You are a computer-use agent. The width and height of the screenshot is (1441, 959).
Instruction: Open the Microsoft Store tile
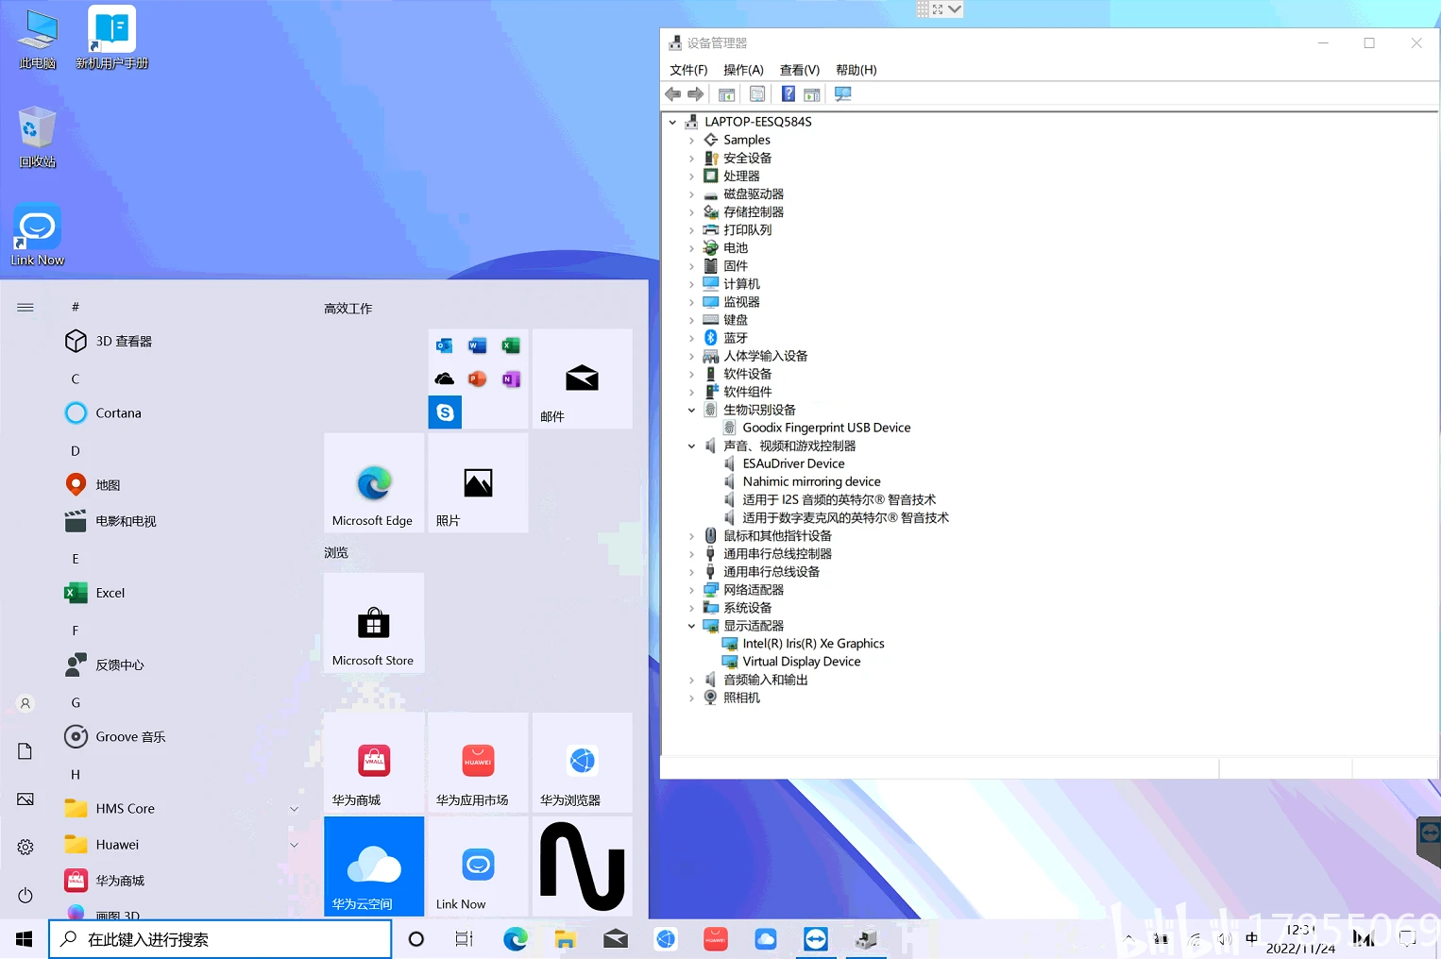pos(374,623)
